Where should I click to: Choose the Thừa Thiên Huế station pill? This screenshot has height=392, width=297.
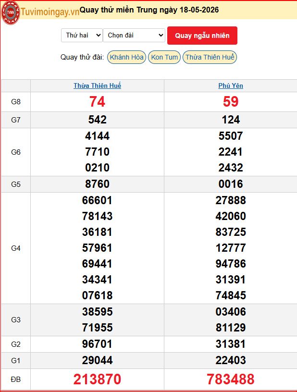coord(210,57)
